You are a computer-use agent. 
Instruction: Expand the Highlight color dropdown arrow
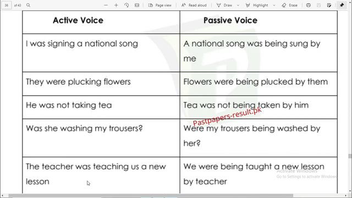tap(274, 5)
